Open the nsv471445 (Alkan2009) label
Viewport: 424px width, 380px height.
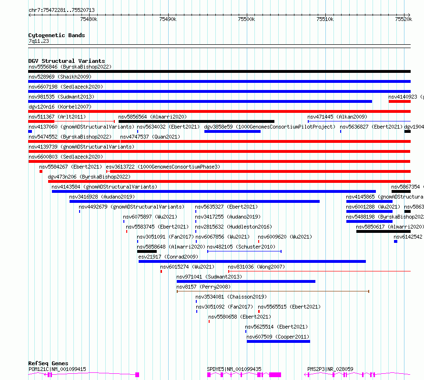[x=337, y=117]
